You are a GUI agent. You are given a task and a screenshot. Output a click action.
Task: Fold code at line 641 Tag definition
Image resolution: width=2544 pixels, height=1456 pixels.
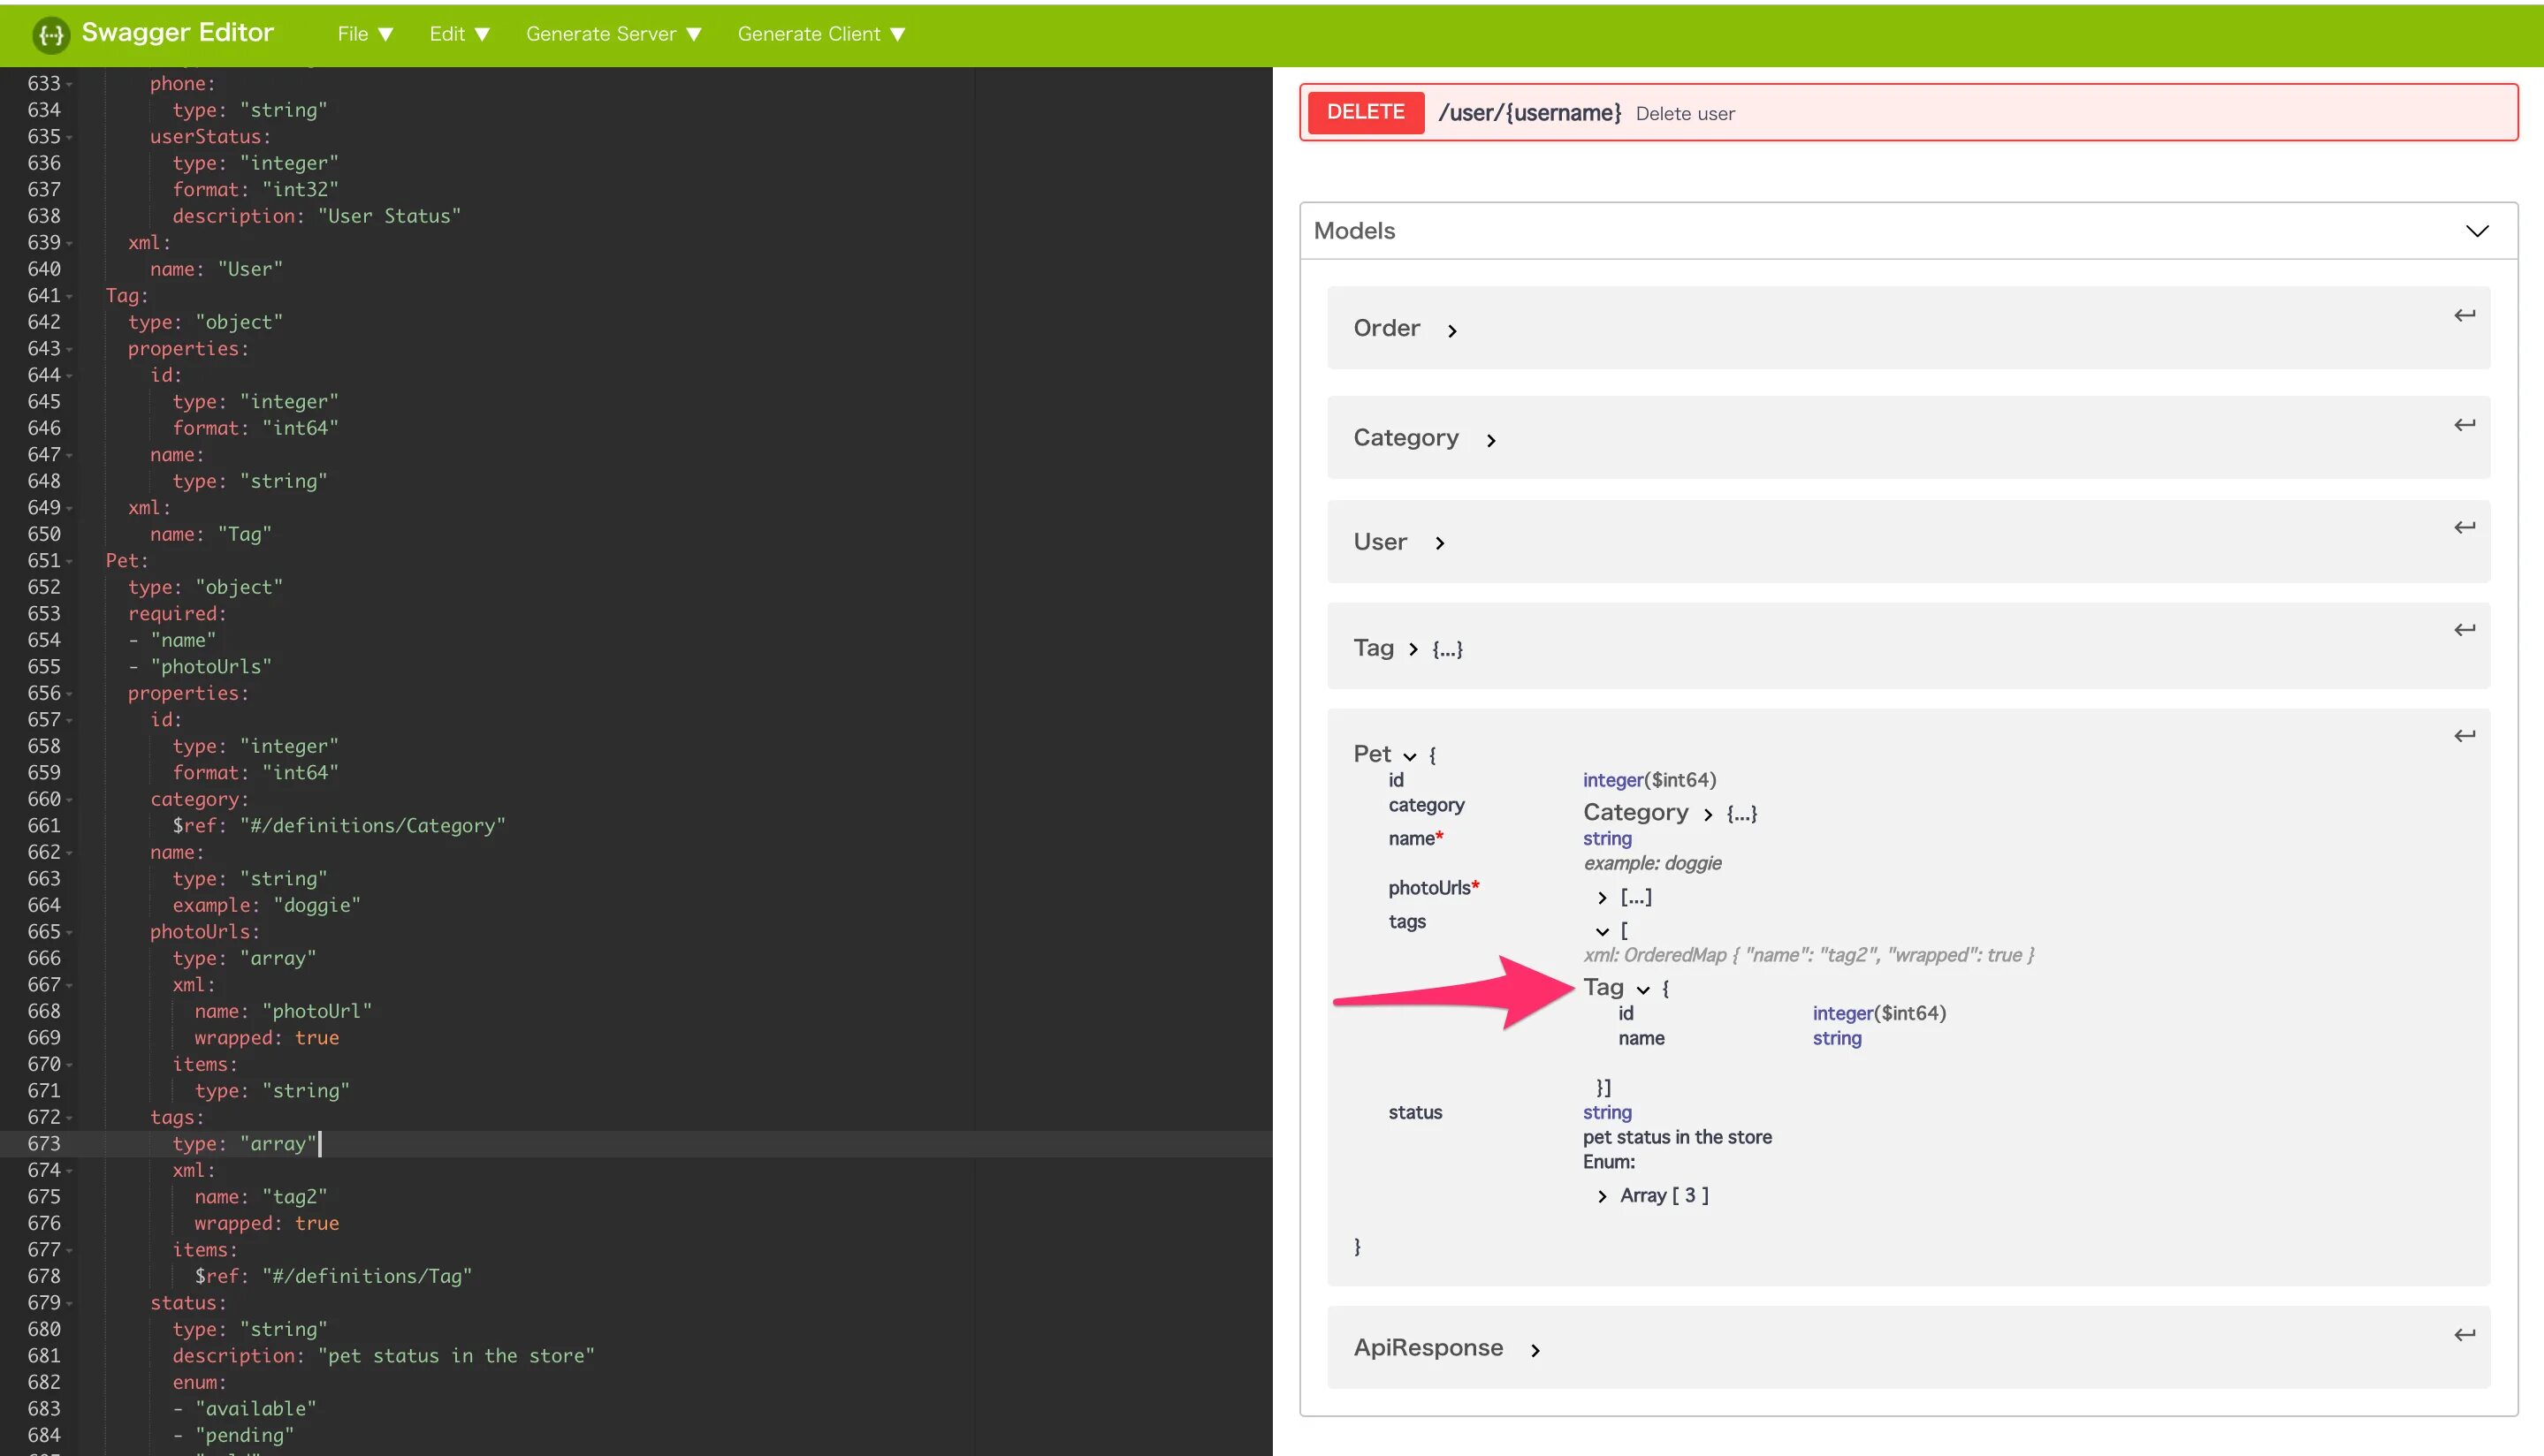point(69,297)
